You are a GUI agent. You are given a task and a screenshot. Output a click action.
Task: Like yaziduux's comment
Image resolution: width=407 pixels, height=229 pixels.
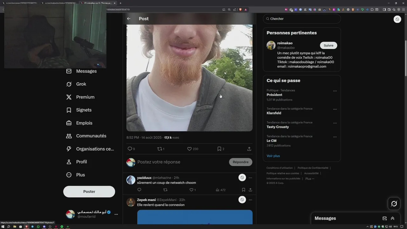[191, 190]
